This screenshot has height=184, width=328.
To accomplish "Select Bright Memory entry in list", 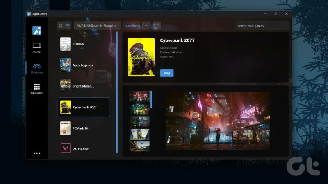I will tap(84, 86).
